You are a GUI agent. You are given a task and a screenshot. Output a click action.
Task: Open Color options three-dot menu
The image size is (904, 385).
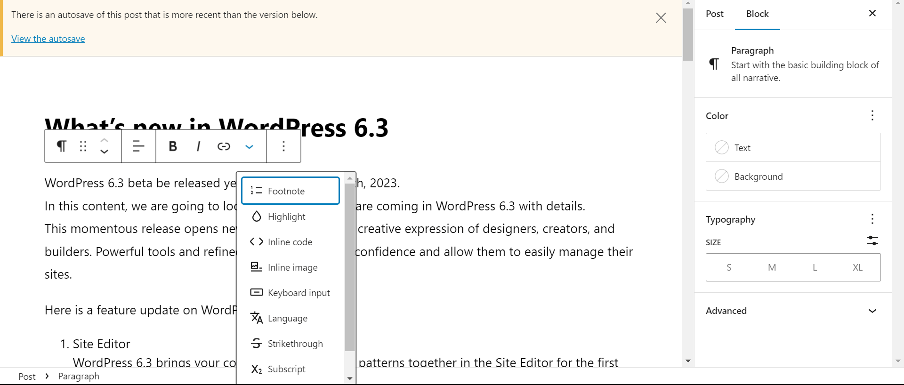(x=872, y=116)
